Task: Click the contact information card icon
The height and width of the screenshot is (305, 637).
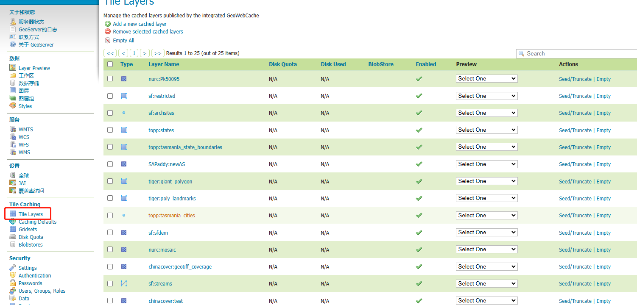Action: click(13, 37)
